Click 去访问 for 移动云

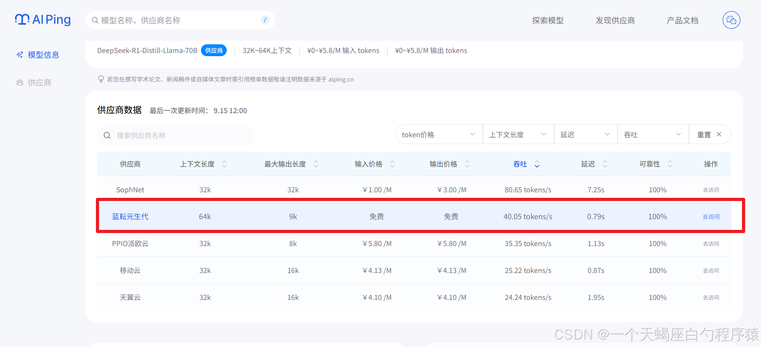coord(711,271)
